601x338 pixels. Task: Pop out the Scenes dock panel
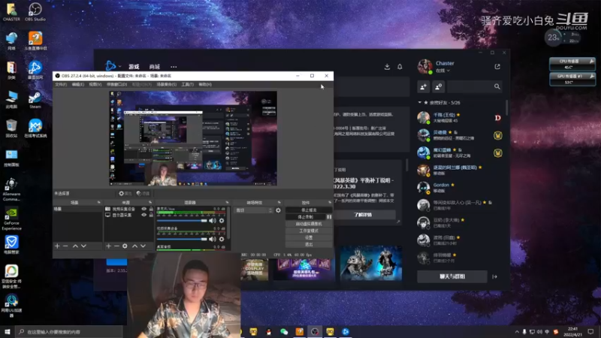[x=99, y=202]
